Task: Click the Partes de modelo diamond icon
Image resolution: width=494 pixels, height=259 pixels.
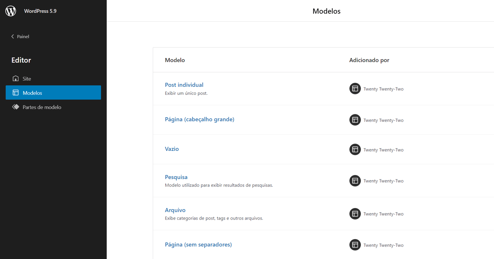Action: point(16,107)
